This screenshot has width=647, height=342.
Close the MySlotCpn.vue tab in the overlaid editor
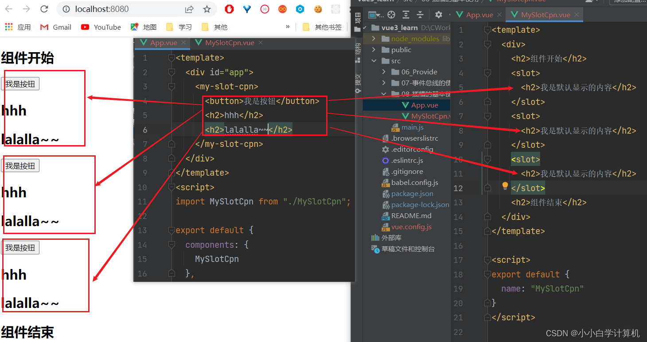[x=261, y=43]
